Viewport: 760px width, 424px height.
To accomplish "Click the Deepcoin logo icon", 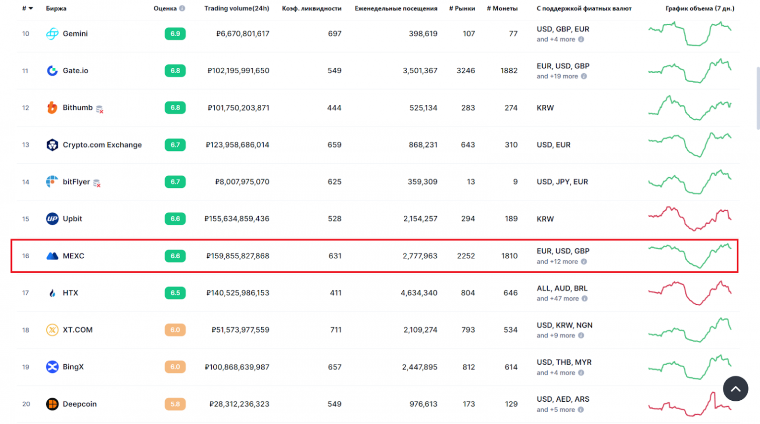I will click(52, 404).
